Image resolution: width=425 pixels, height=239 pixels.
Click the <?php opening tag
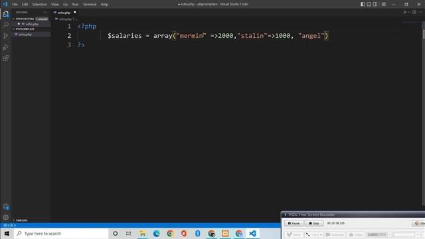coord(87,27)
